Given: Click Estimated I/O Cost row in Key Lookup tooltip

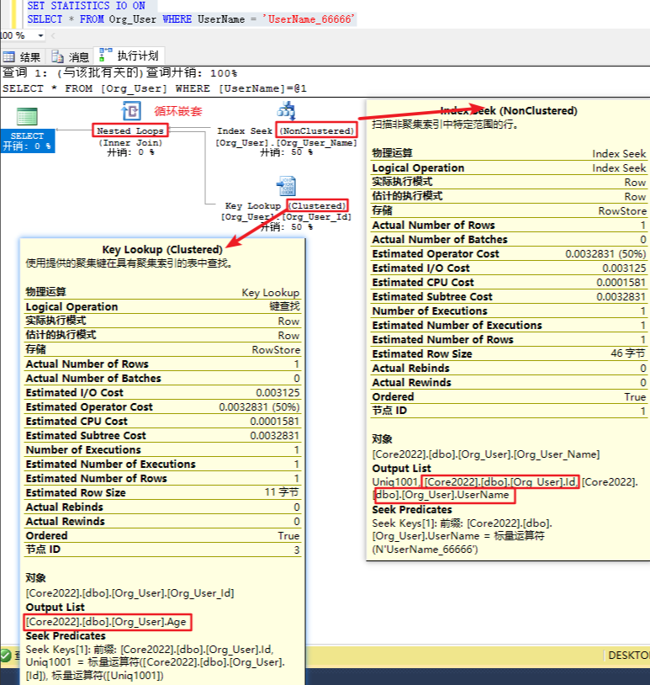Looking at the screenshot, I should [x=162, y=393].
